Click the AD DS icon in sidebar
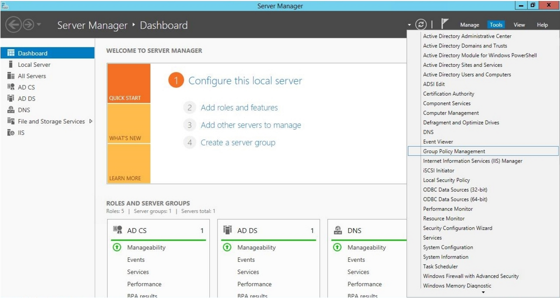The height and width of the screenshot is (298, 560). [x=12, y=98]
